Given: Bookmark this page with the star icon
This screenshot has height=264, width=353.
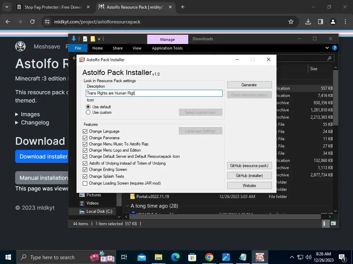Looking at the screenshot, I should click(x=291, y=22).
